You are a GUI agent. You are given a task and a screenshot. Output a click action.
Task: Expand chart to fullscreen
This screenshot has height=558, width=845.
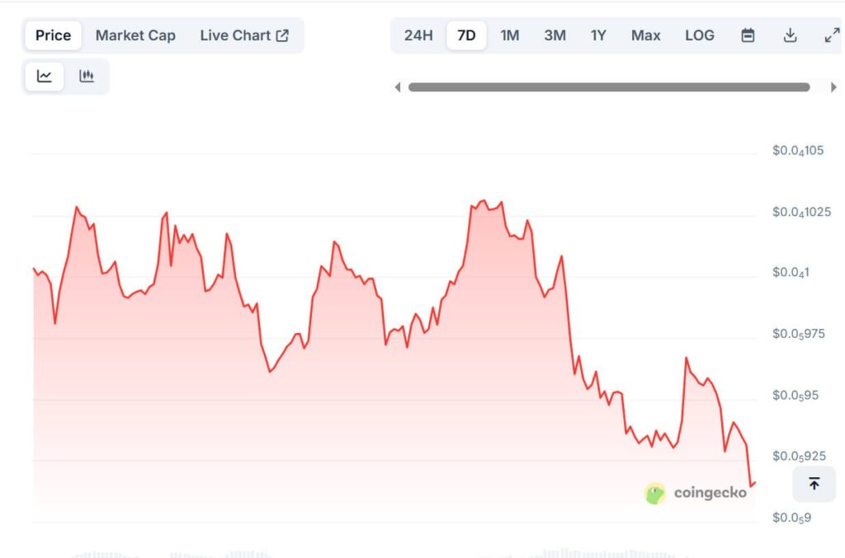[x=831, y=35]
